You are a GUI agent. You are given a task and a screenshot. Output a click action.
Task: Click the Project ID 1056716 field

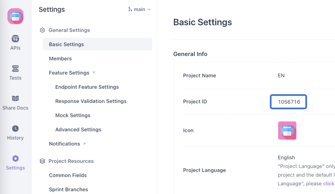289,102
